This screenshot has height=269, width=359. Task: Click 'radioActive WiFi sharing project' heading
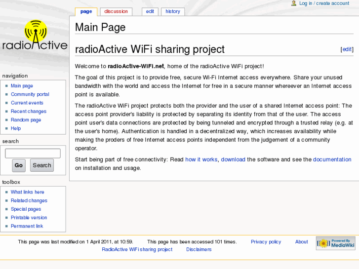tap(150, 49)
